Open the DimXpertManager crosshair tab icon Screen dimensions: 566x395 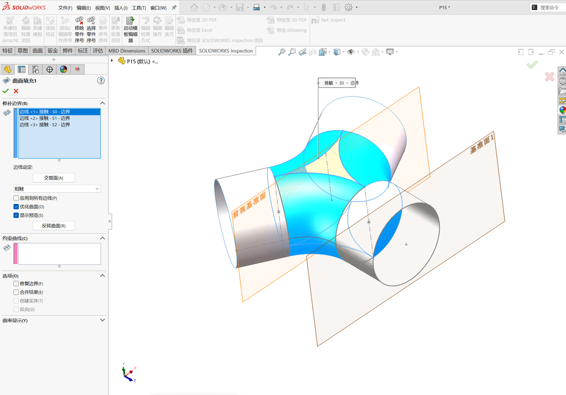[49, 69]
